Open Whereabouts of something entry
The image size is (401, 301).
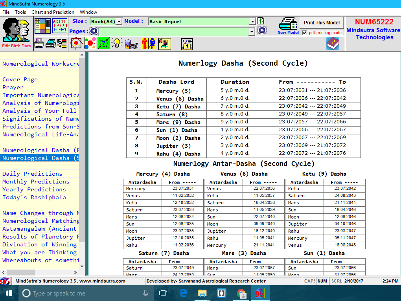pyautogui.click(x=40, y=260)
